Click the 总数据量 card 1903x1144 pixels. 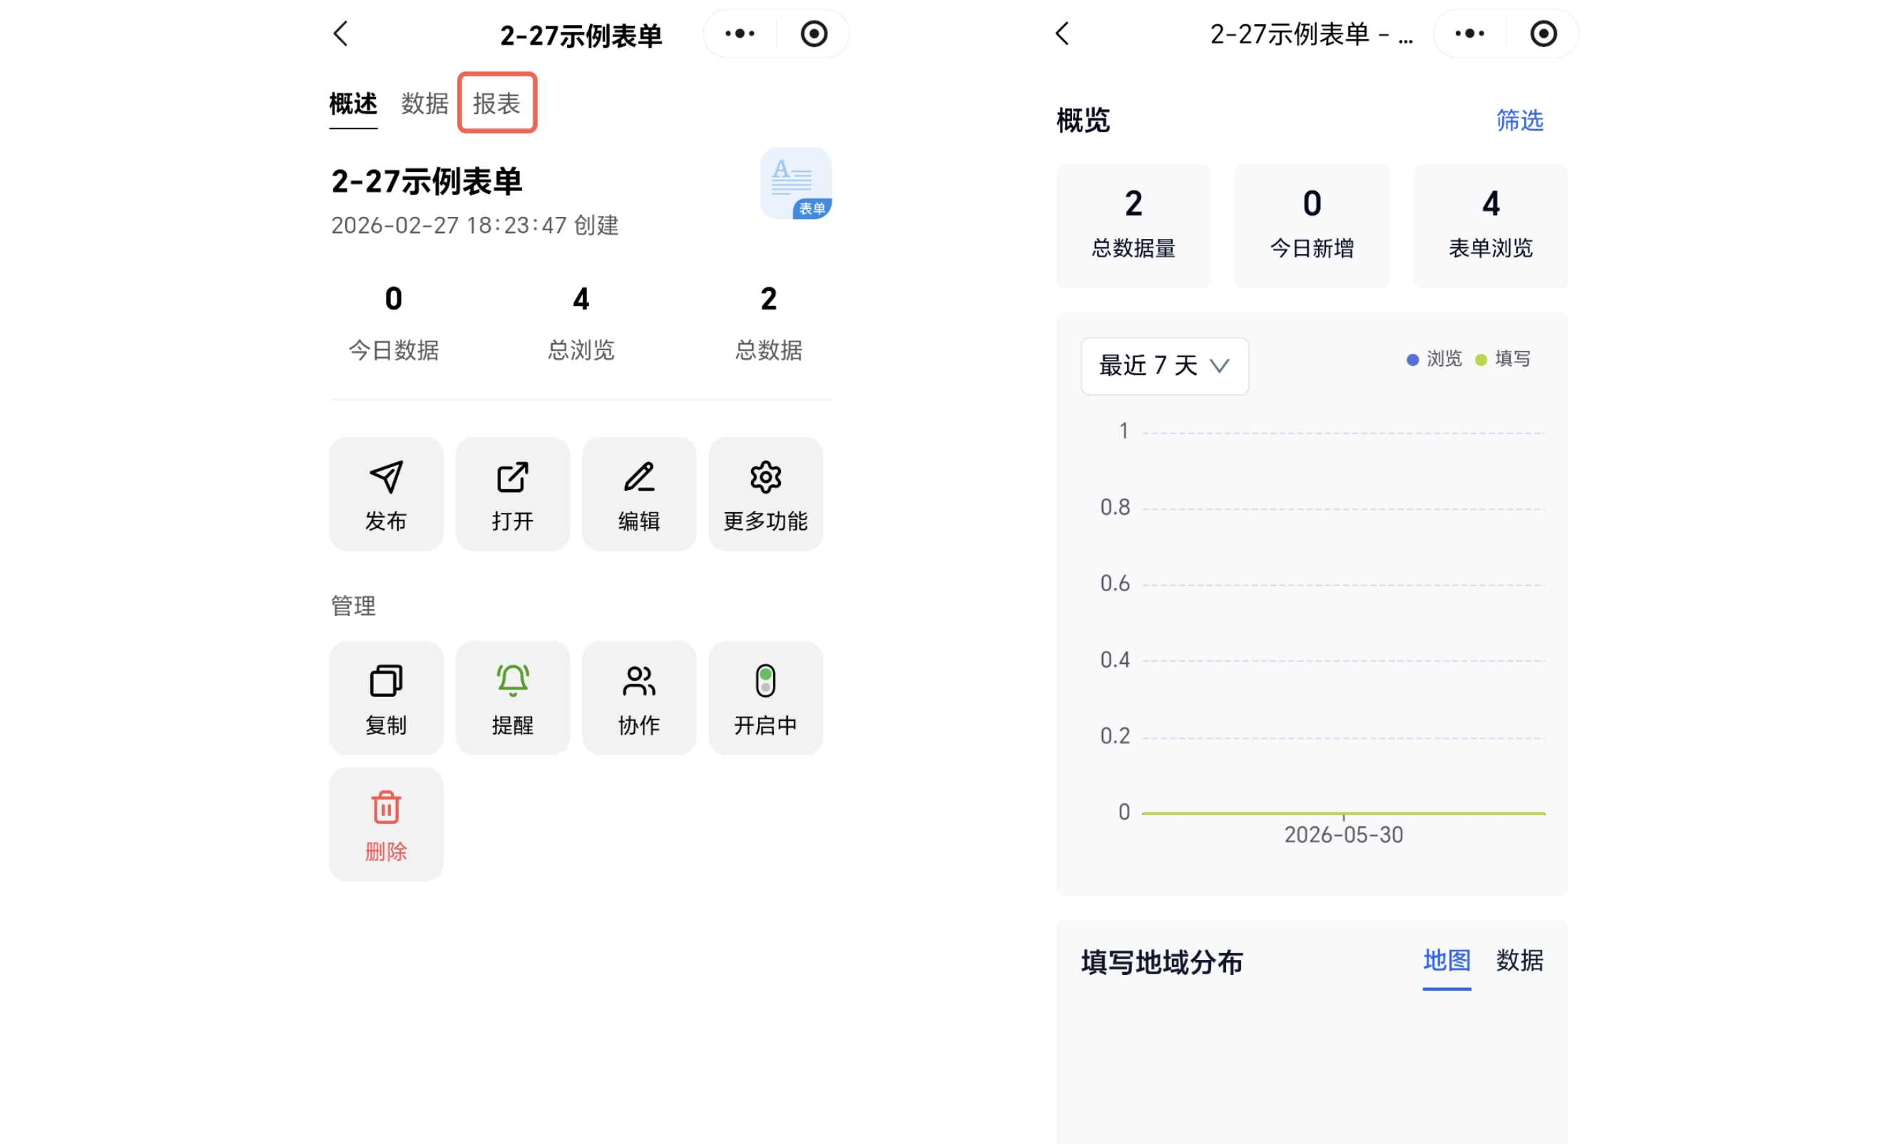click(x=1133, y=226)
